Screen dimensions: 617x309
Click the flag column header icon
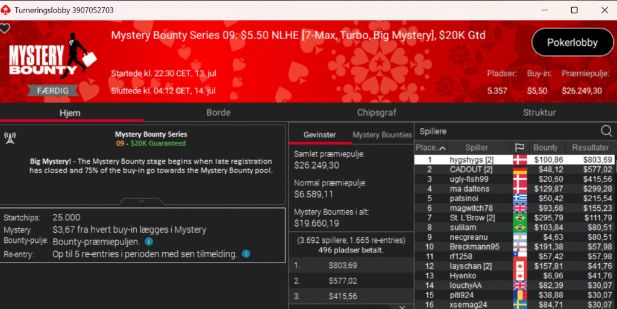point(519,148)
